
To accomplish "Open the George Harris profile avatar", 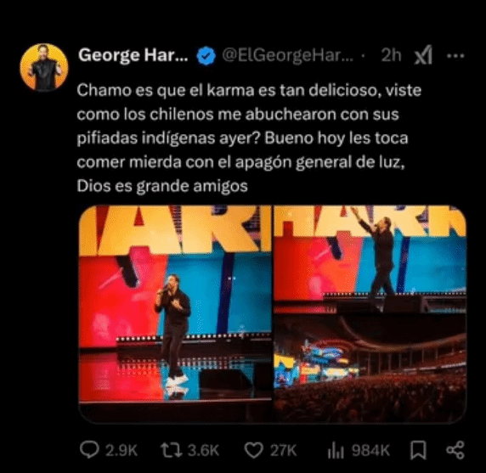I will [43, 67].
